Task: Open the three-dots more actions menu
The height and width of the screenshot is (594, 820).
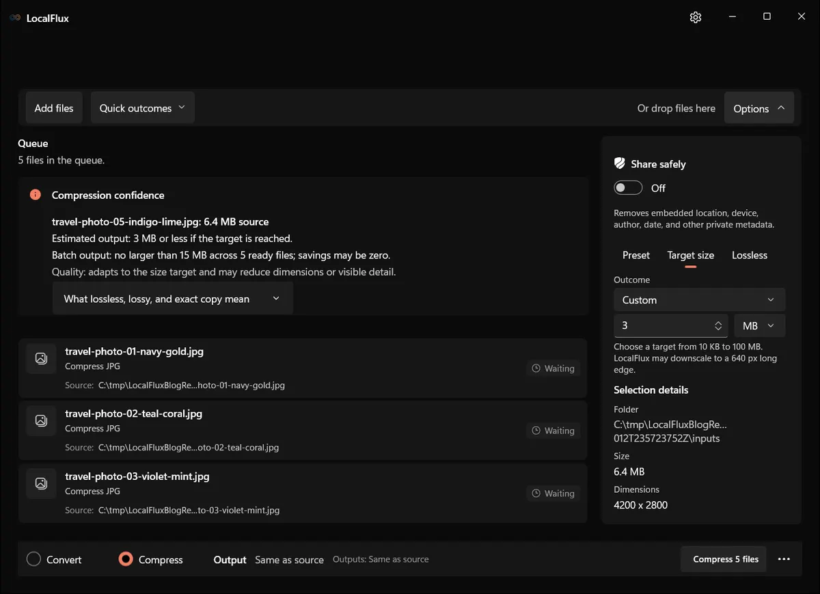Action: [x=784, y=559]
